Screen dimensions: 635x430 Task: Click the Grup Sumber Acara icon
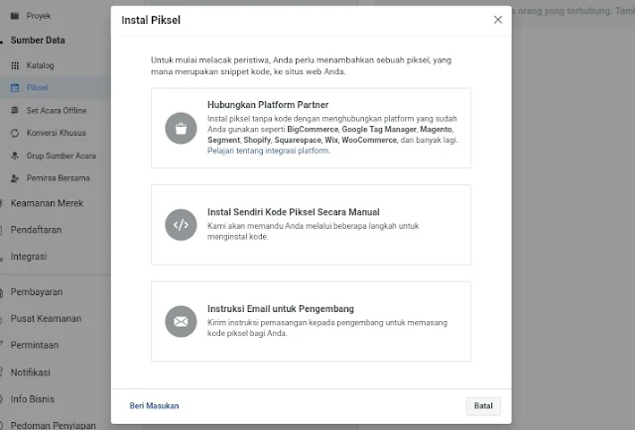(x=15, y=156)
